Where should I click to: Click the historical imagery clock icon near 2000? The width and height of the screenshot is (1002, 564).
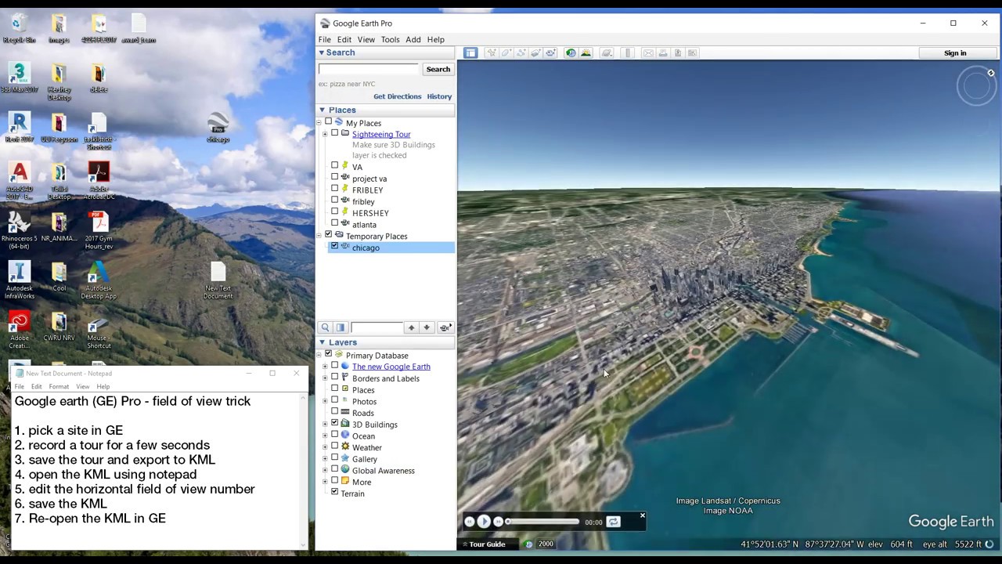529,544
